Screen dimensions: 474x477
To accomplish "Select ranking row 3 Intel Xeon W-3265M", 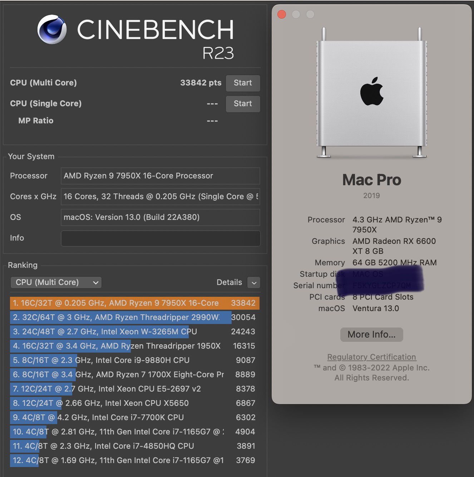I will 135,332.
